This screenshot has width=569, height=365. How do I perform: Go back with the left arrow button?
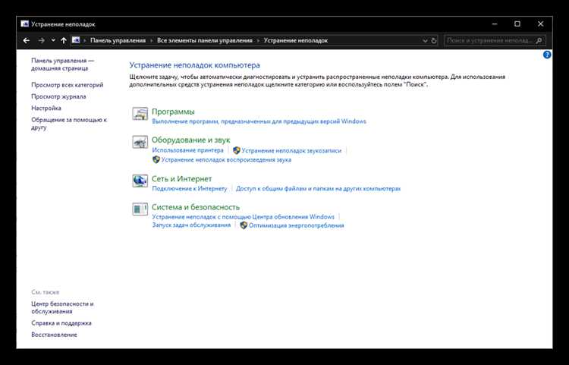[26, 41]
